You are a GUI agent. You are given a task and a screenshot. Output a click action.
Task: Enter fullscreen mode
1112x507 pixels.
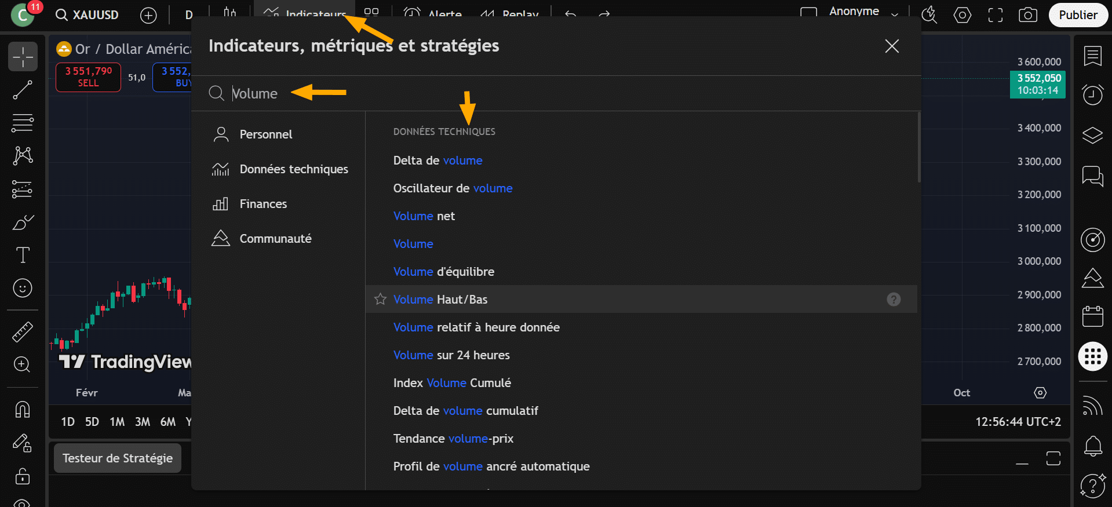click(996, 15)
